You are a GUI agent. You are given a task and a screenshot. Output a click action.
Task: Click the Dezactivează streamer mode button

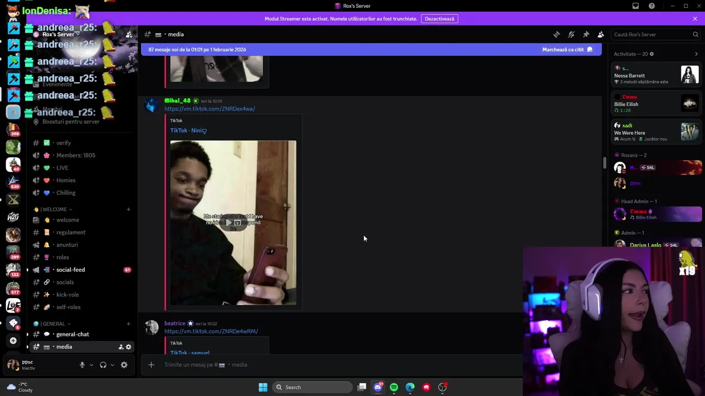440,19
